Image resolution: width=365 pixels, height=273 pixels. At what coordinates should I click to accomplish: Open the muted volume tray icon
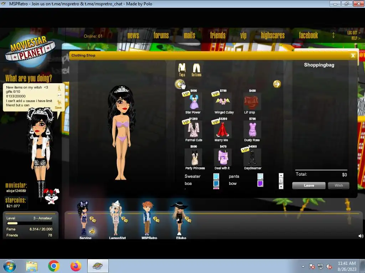329,267
